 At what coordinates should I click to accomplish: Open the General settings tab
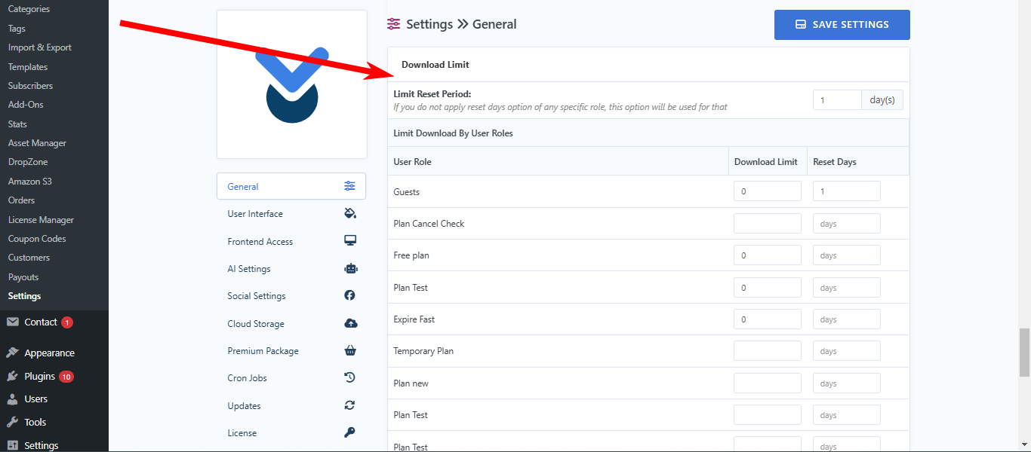point(291,186)
